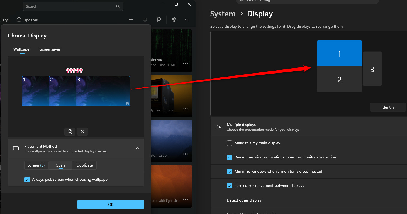
Task: Select monitor 1 in the Settings display arrangement
Action: [x=339, y=53]
